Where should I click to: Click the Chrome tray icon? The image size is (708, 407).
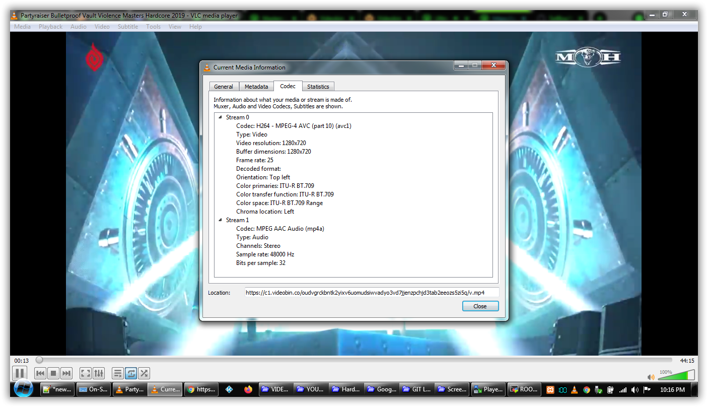tap(587, 390)
